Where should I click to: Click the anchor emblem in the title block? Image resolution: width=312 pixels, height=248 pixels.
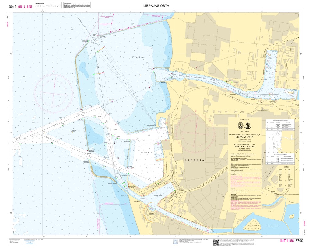(248, 125)
